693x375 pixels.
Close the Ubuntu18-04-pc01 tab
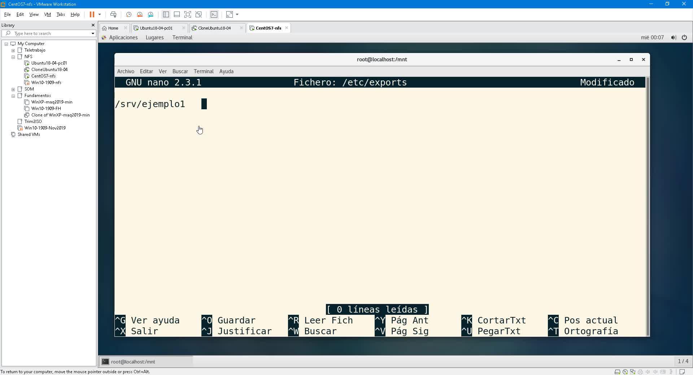point(184,28)
